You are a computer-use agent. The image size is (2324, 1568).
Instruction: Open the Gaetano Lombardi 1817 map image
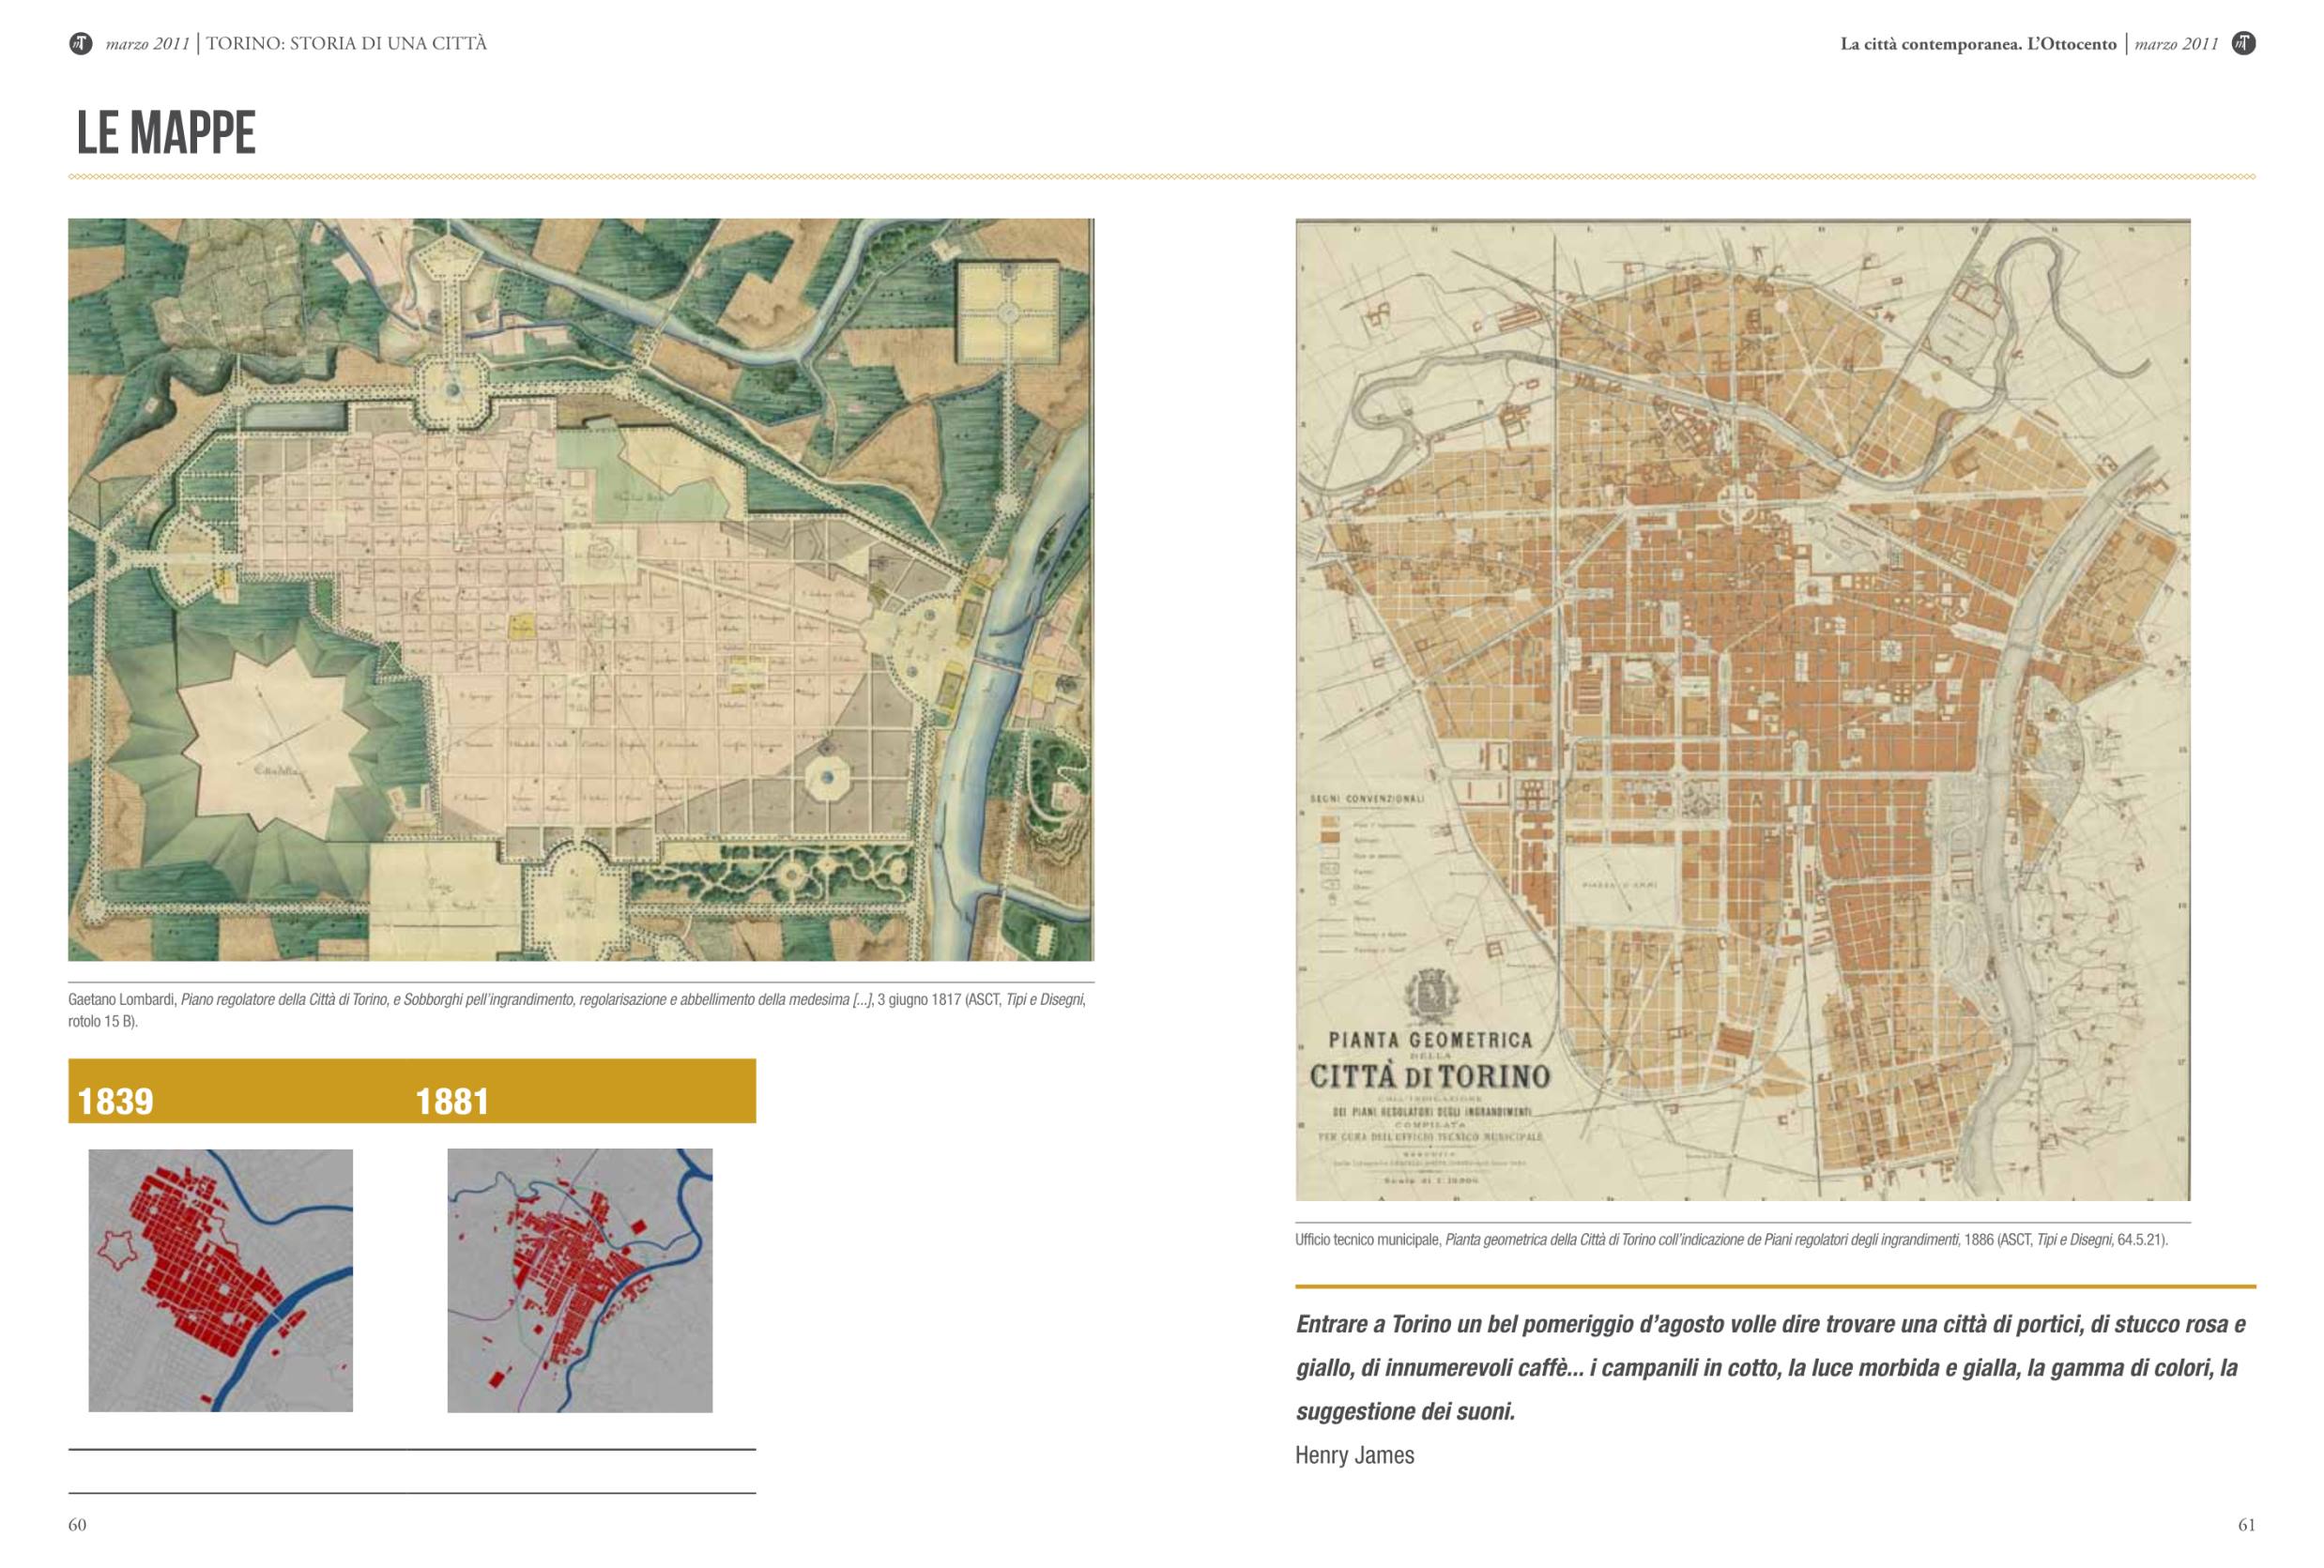tap(581, 590)
